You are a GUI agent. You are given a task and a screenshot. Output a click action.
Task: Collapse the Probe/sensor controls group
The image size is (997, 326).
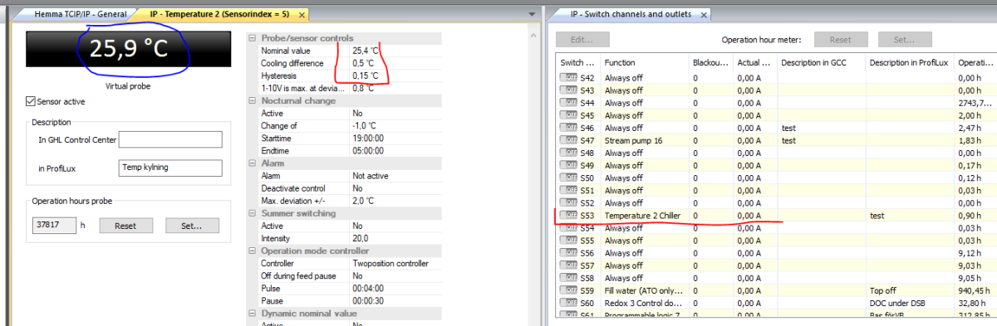(253, 38)
